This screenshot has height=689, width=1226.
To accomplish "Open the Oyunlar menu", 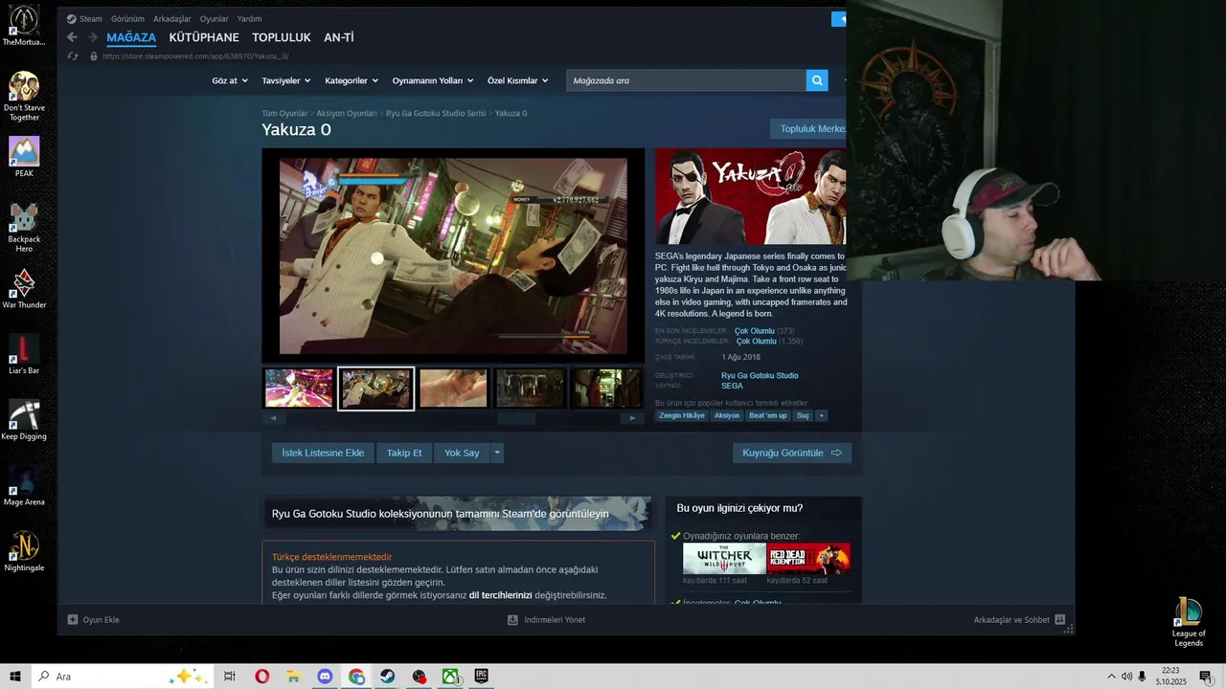I will (215, 18).
